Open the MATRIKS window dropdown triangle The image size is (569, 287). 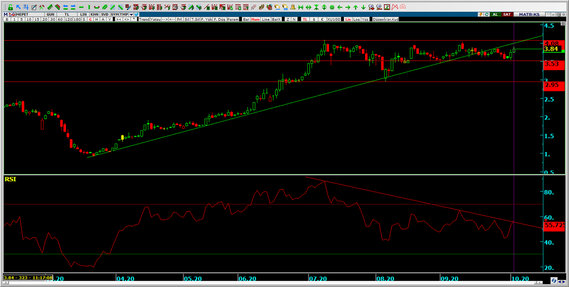pos(549,14)
